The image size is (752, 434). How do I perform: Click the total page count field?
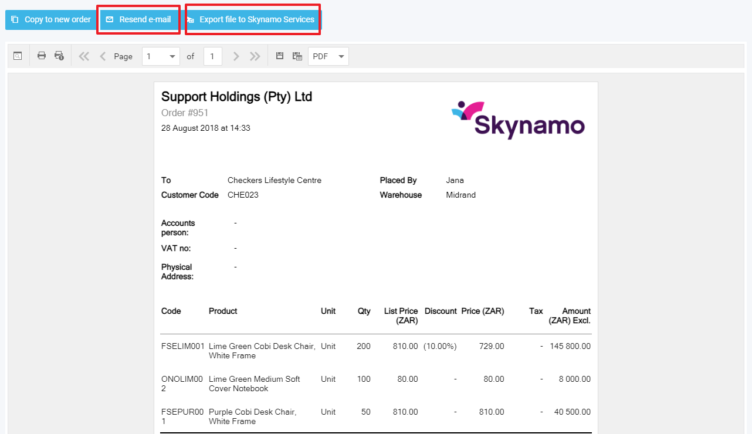click(x=212, y=56)
